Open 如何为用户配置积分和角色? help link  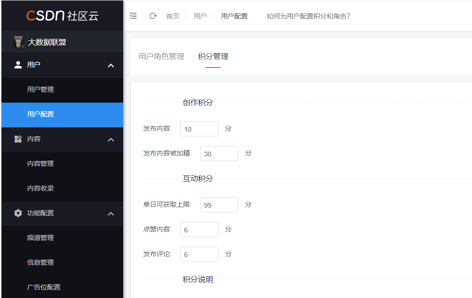click(308, 16)
